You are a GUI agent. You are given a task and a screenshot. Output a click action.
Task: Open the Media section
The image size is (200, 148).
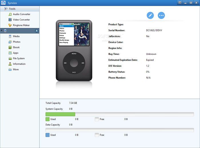pos(14,36)
